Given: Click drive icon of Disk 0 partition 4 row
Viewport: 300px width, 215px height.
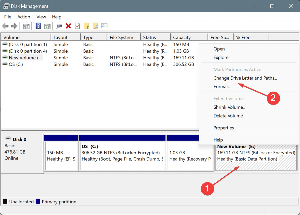Looking at the screenshot, I should coord(5,51).
